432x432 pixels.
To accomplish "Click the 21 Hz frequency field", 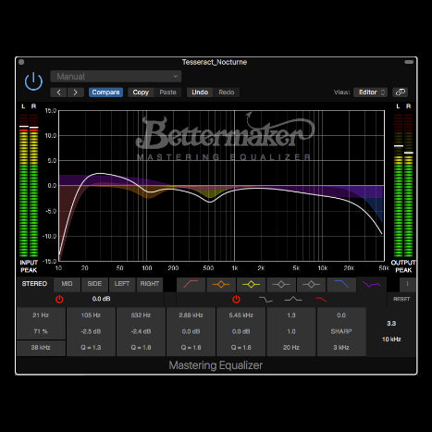I will (x=41, y=315).
